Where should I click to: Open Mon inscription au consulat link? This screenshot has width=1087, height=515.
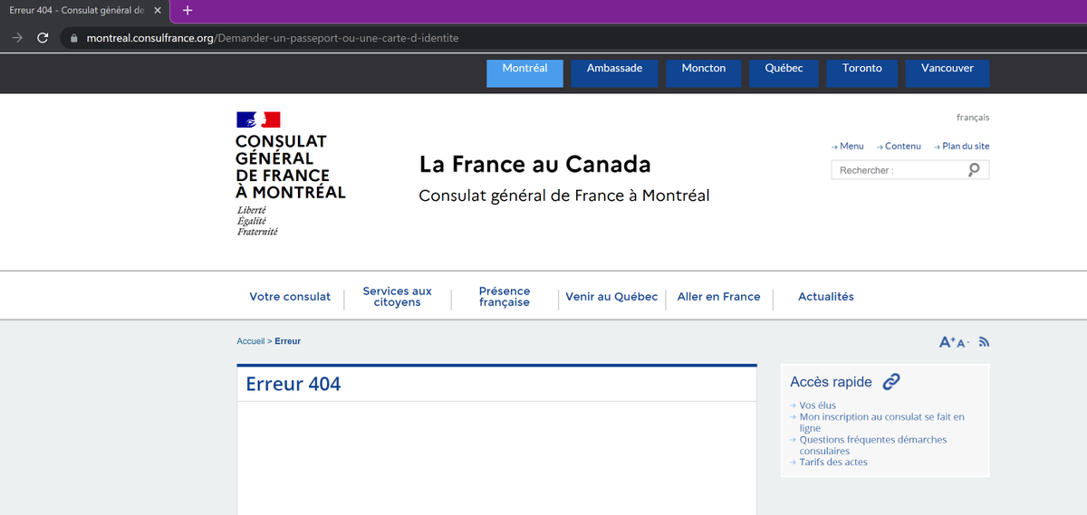tap(882, 423)
